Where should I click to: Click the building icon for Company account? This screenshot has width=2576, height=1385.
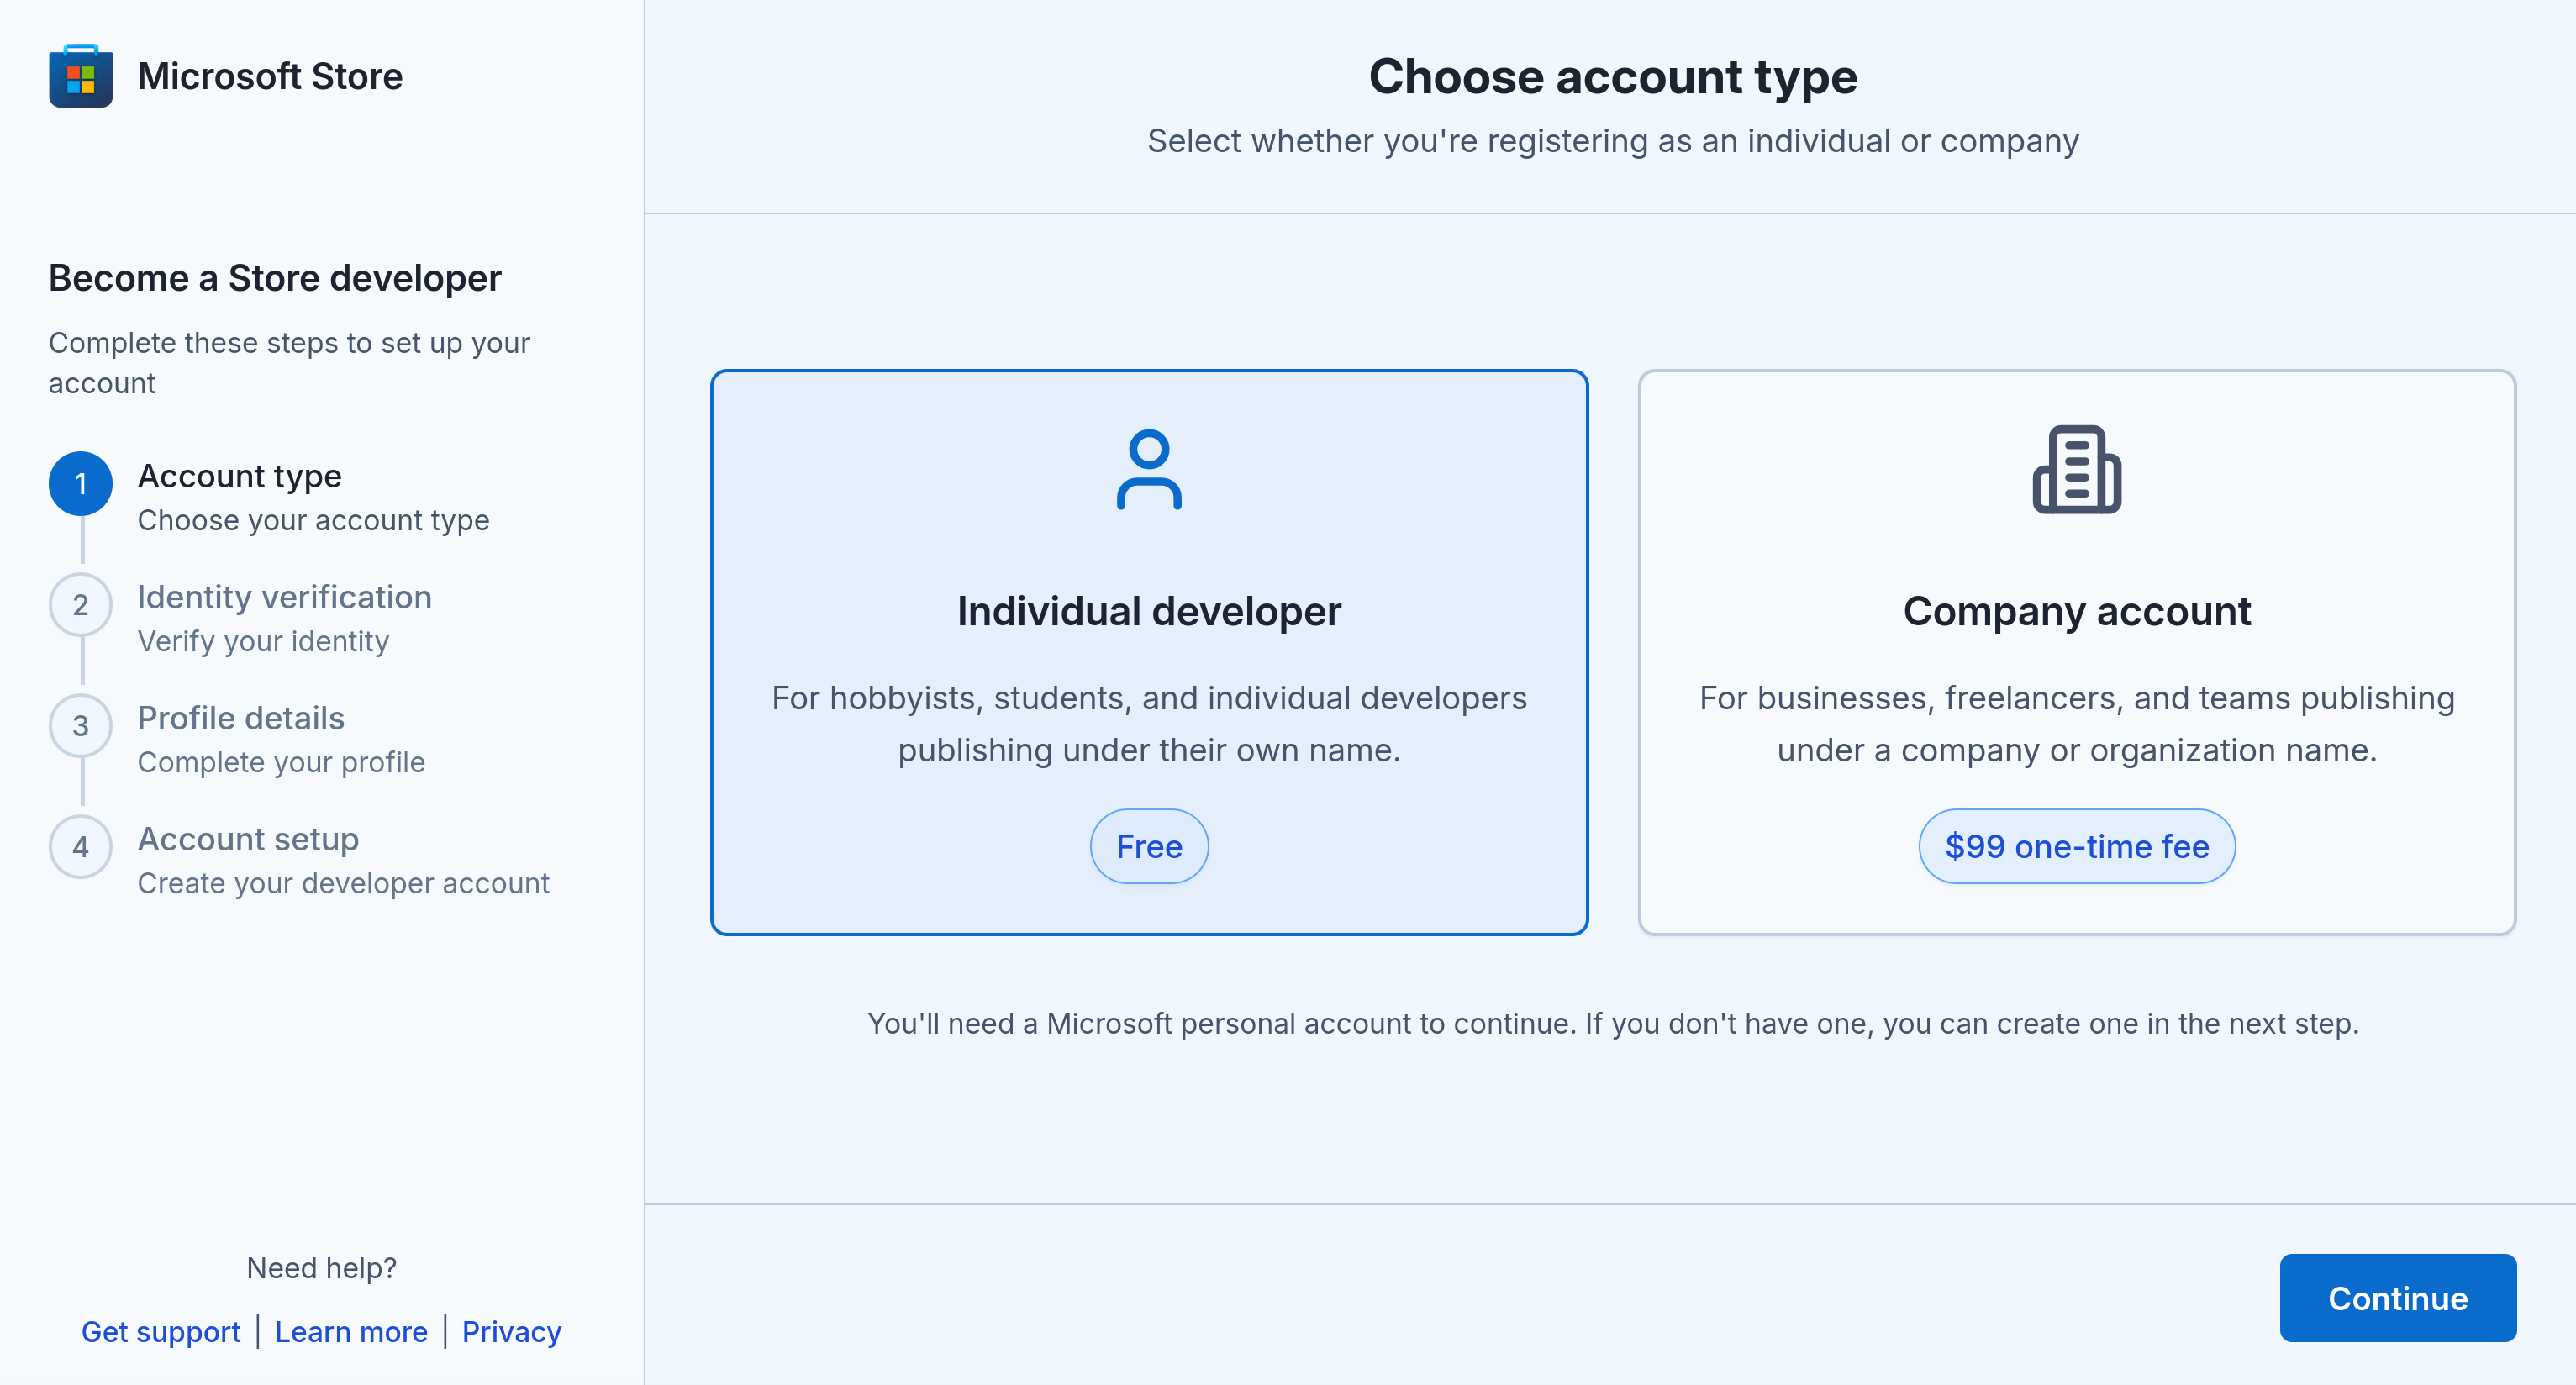[2076, 469]
